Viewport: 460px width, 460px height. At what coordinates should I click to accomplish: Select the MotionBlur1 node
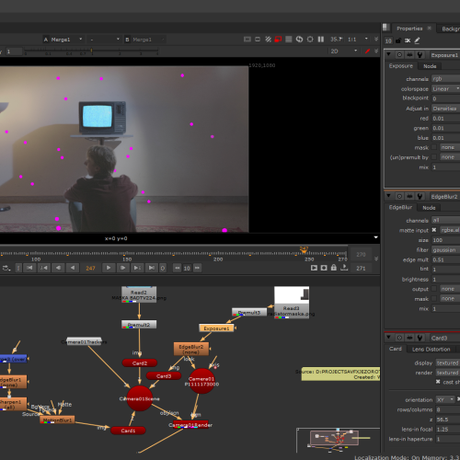click(57, 420)
